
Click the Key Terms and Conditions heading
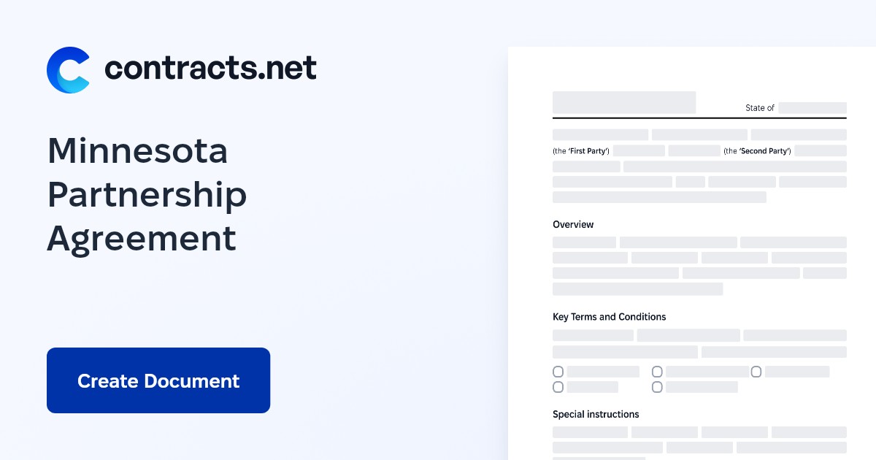tap(609, 317)
